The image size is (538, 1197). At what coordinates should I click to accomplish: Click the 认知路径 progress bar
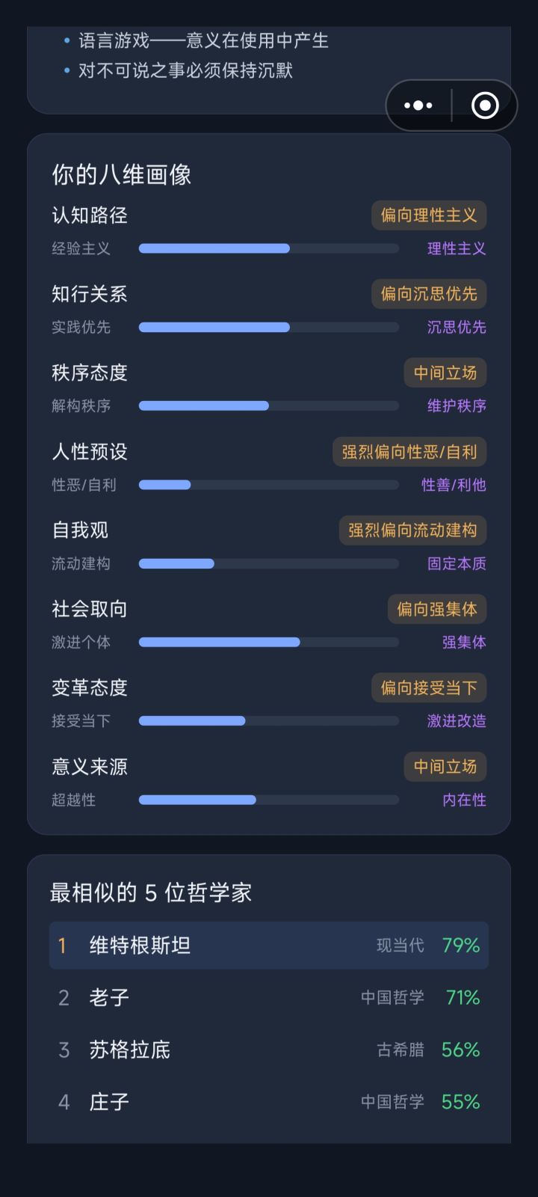tap(269, 248)
